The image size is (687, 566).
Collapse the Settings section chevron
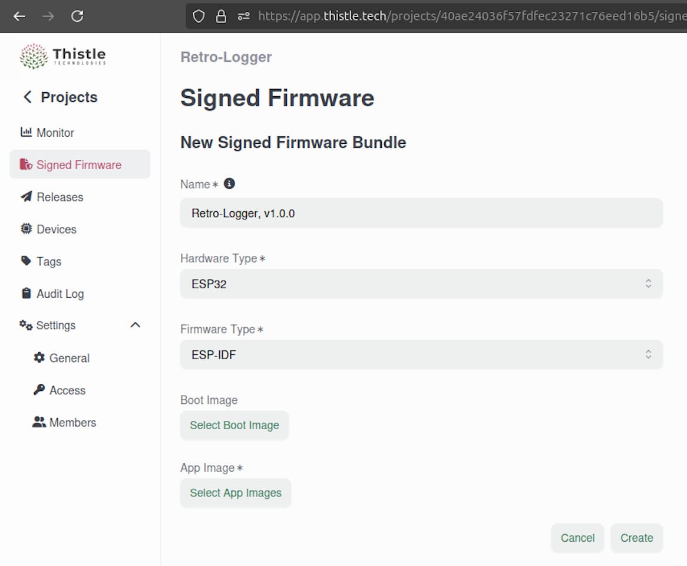pos(136,325)
